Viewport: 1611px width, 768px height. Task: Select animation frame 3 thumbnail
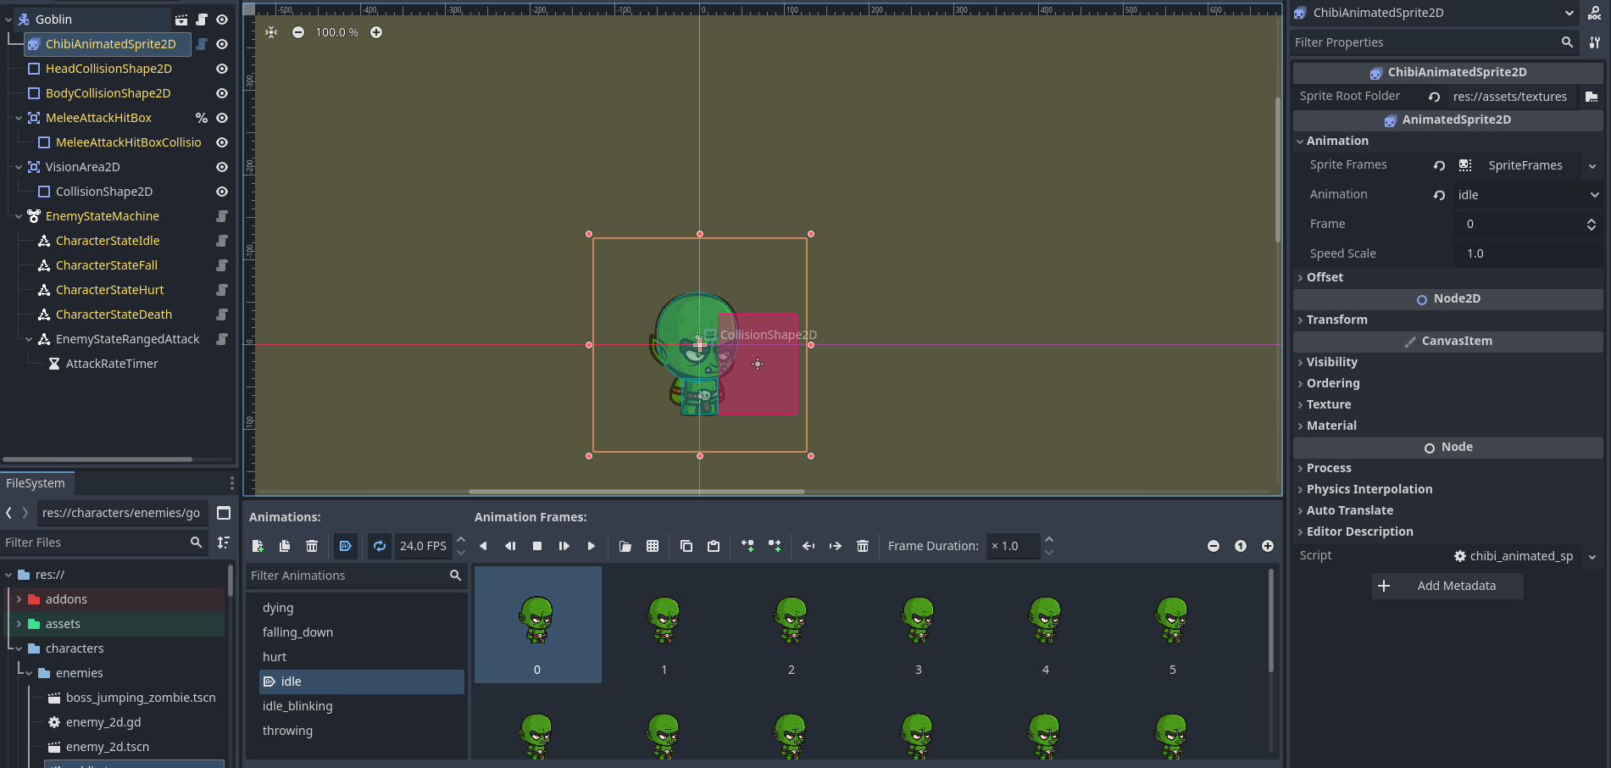click(x=918, y=625)
